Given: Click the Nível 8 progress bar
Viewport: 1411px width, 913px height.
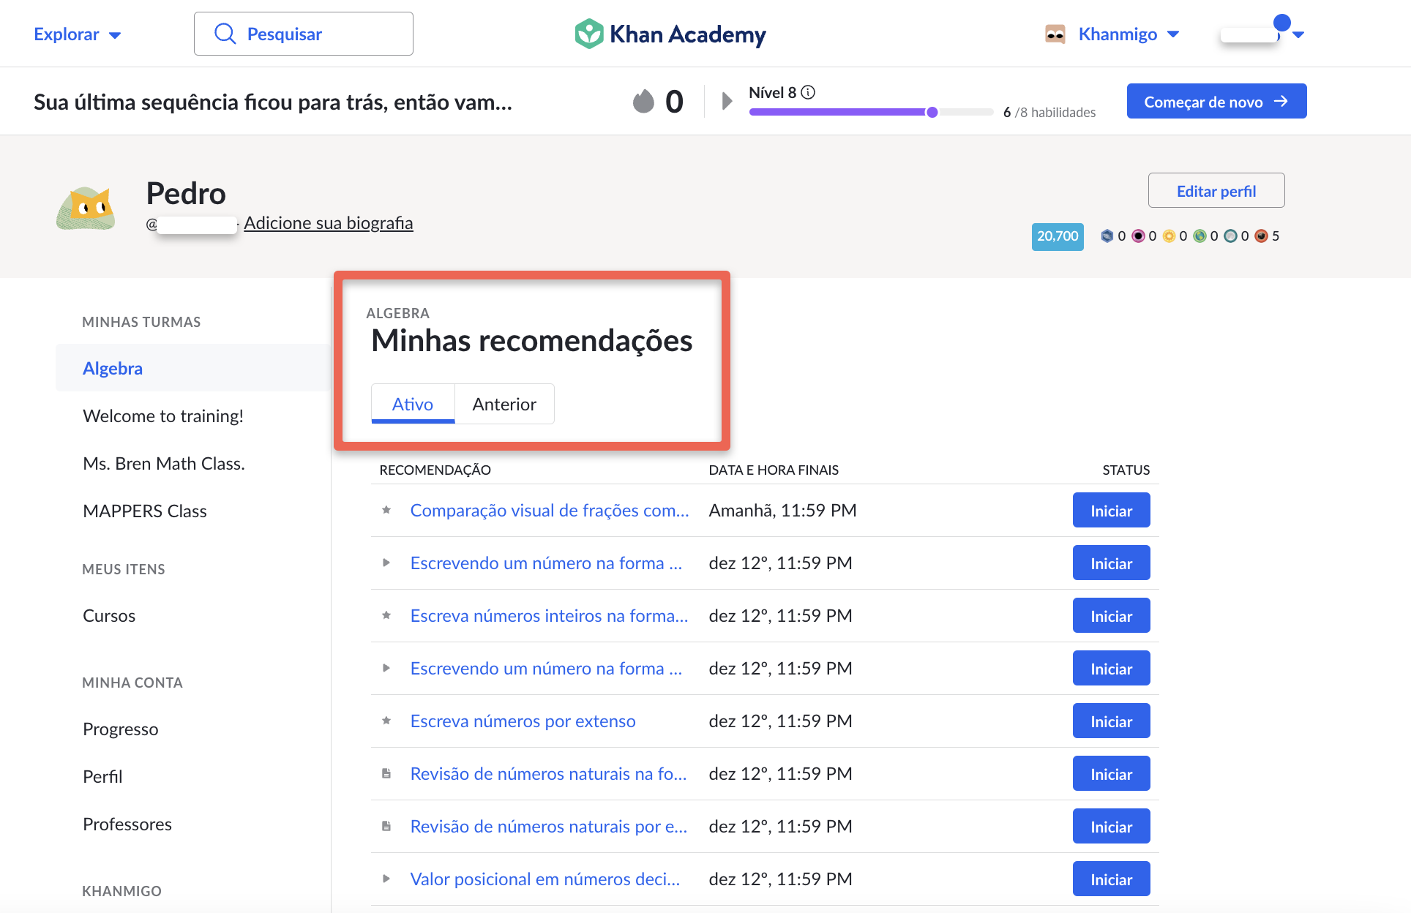Looking at the screenshot, I should (871, 112).
